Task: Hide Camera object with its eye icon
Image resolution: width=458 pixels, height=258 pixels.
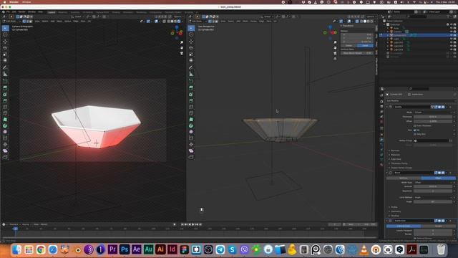Action: point(452,32)
